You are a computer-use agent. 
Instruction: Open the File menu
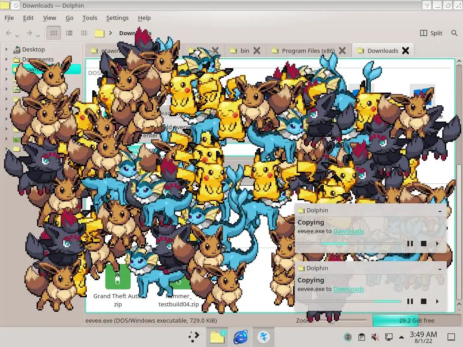pyautogui.click(x=9, y=18)
